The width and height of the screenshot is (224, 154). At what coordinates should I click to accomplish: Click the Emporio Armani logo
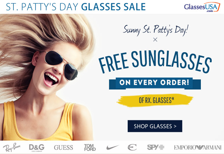click(198, 147)
